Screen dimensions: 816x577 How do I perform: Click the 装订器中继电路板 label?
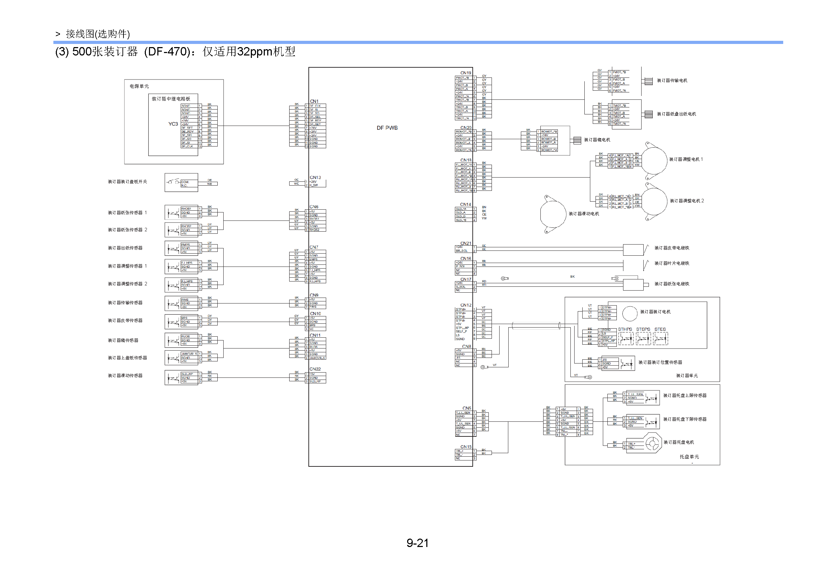[171, 99]
